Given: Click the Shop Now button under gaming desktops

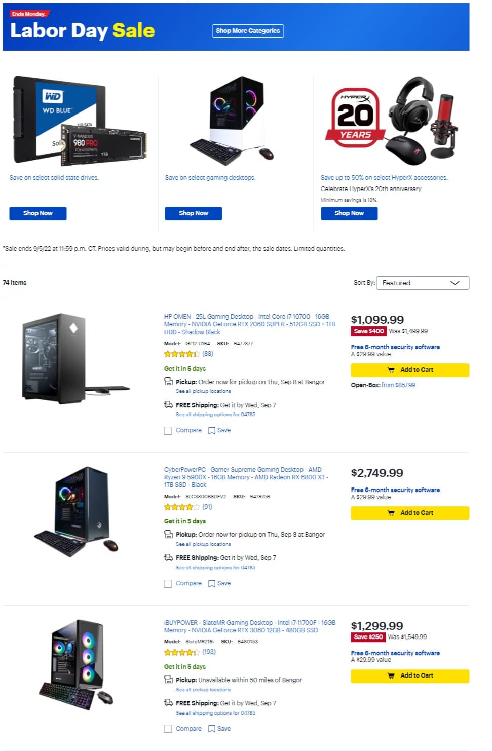Looking at the screenshot, I should pos(193,213).
